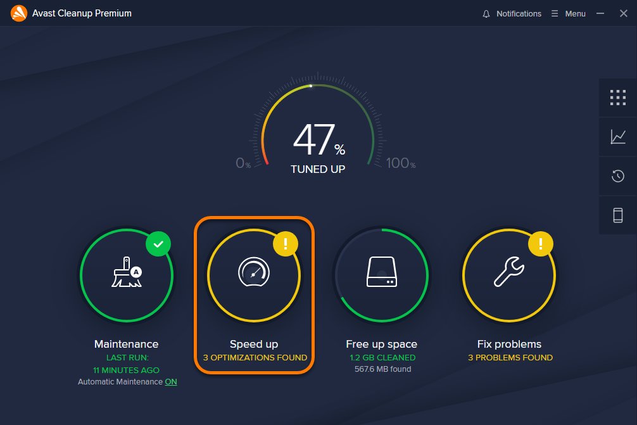Click the yellow warning badge on Speed up
The width and height of the screenshot is (637, 425).
(x=286, y=244)
